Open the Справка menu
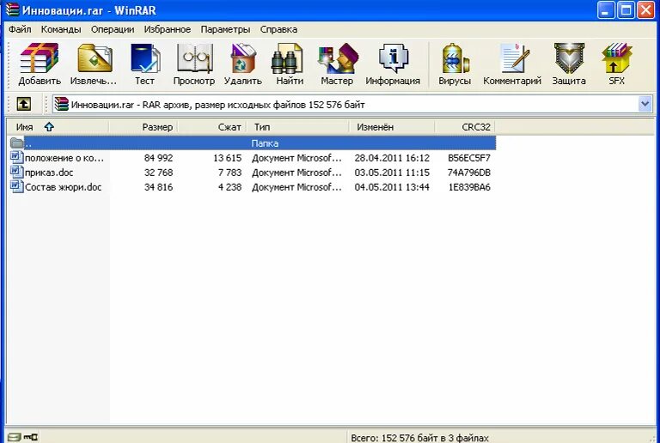This screenshot has width=660, height=443. pyautogui.click(x=278, y=29)
